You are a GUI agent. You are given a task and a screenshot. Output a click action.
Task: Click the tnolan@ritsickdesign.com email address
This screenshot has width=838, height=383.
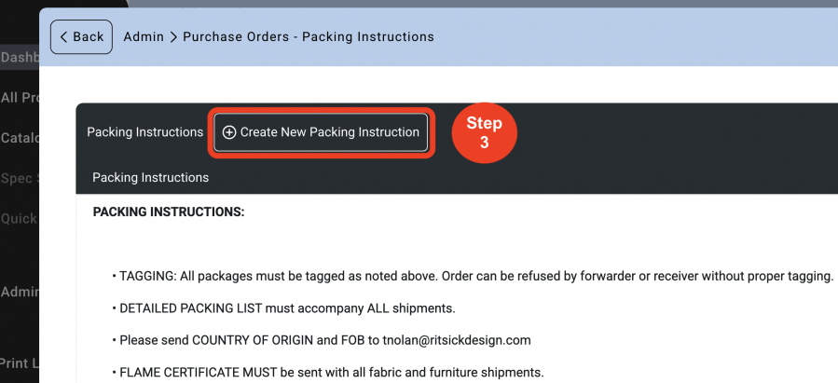coord(457,340)
